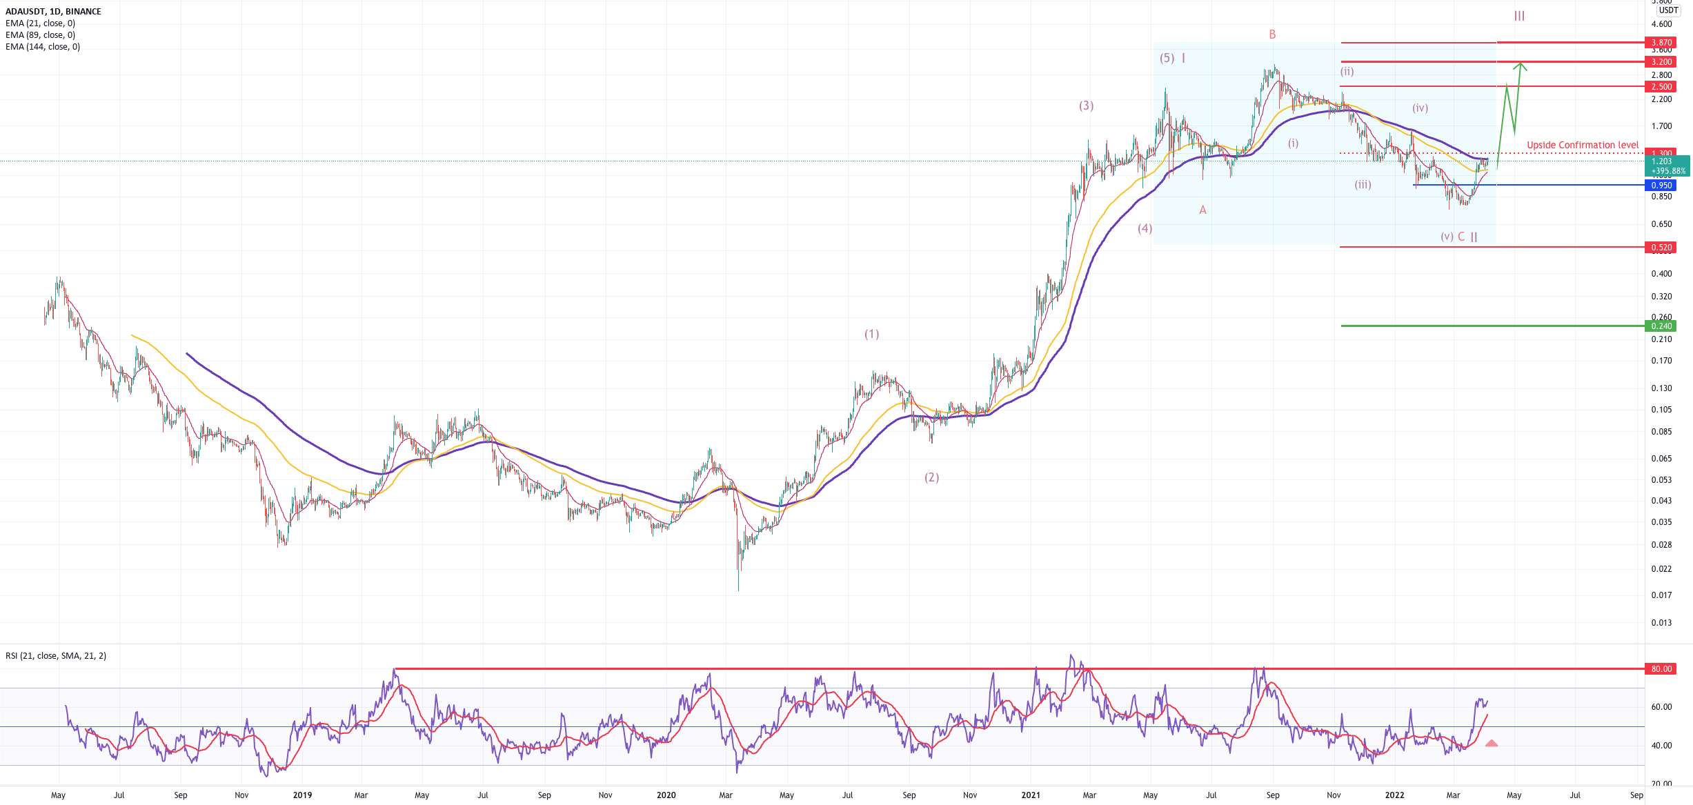
Task: Click the 2020 label on time axis
Action: tap(666, 795)
